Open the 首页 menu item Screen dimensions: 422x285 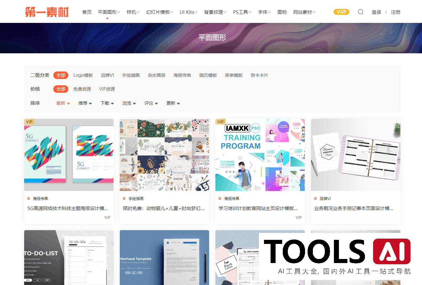click(x=87, y=12)
